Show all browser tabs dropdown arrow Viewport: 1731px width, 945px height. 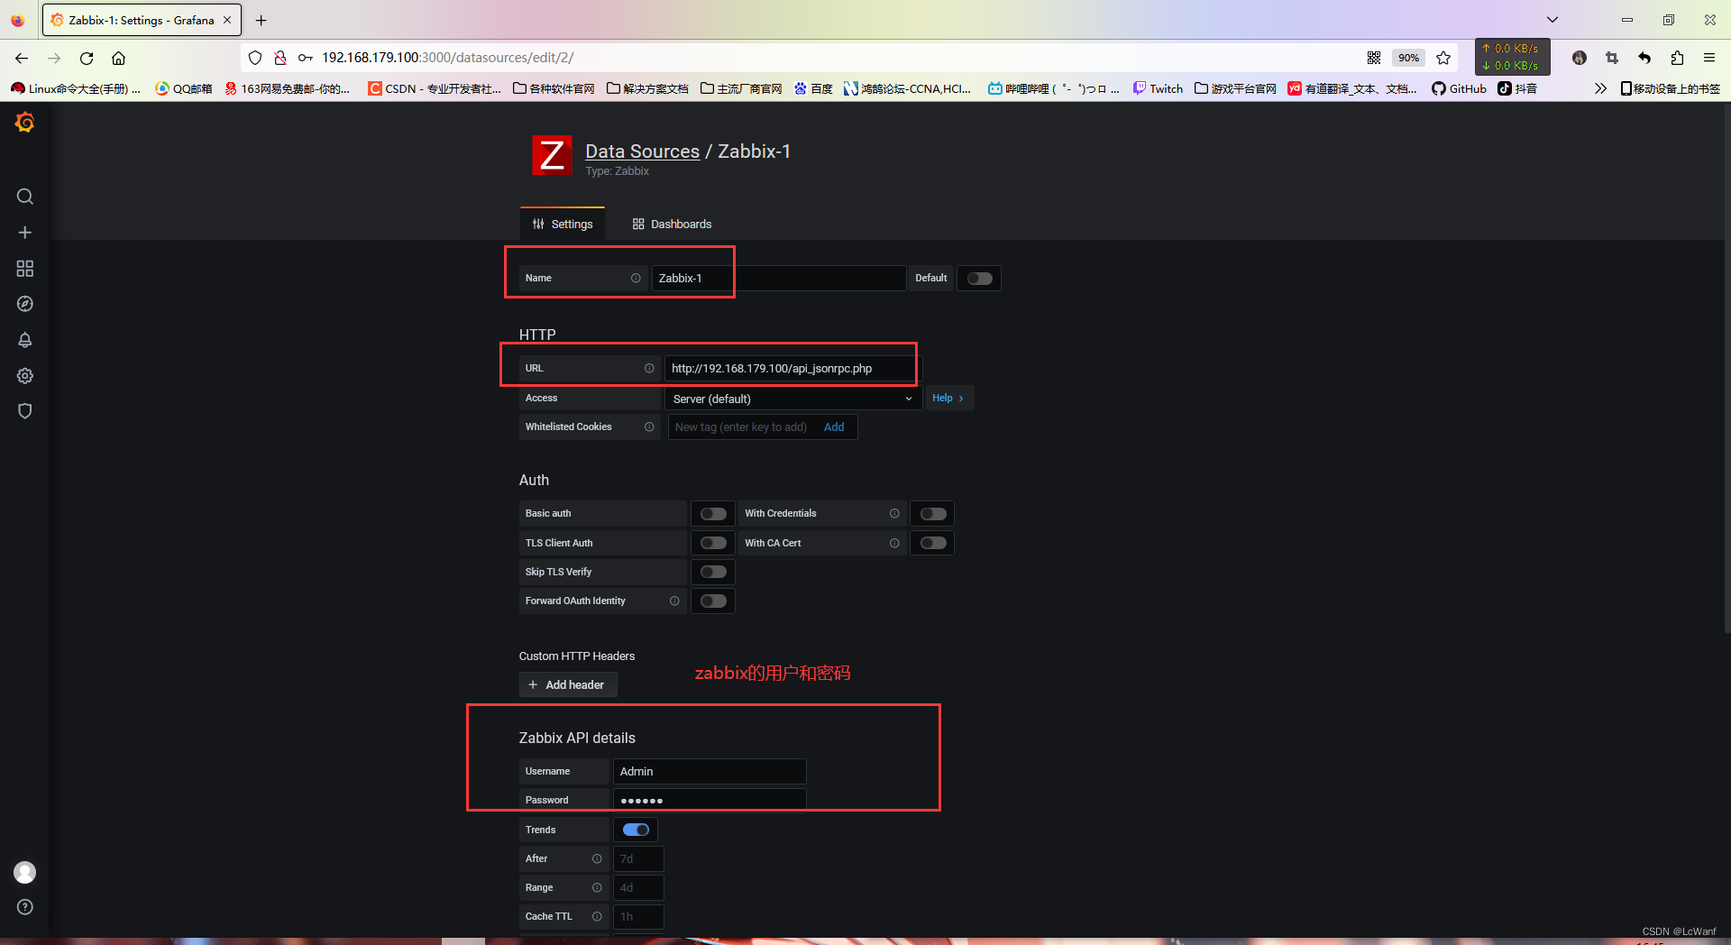coord(1552,20)
